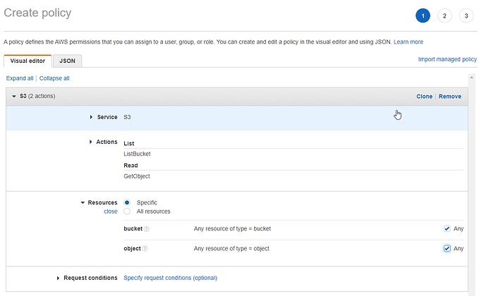Screen dimensions: 479x296
Task: Click 'Any resource of type = bucket' text
Action: (x=232, y=228)
